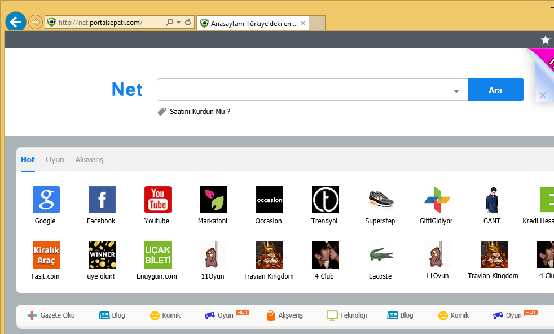Switch to the Oyun tab beside Hot
The height and width of the screenshot is (334, 554).
[55, 160]
